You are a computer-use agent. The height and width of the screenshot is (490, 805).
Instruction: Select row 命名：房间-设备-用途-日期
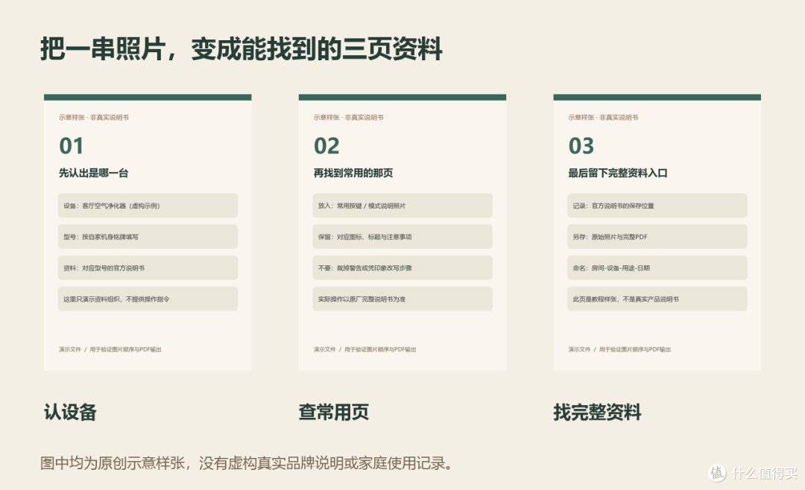tap(657, 268)
